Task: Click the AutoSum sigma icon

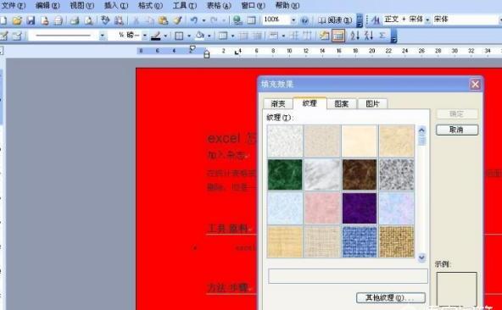Action: point(382,36)
